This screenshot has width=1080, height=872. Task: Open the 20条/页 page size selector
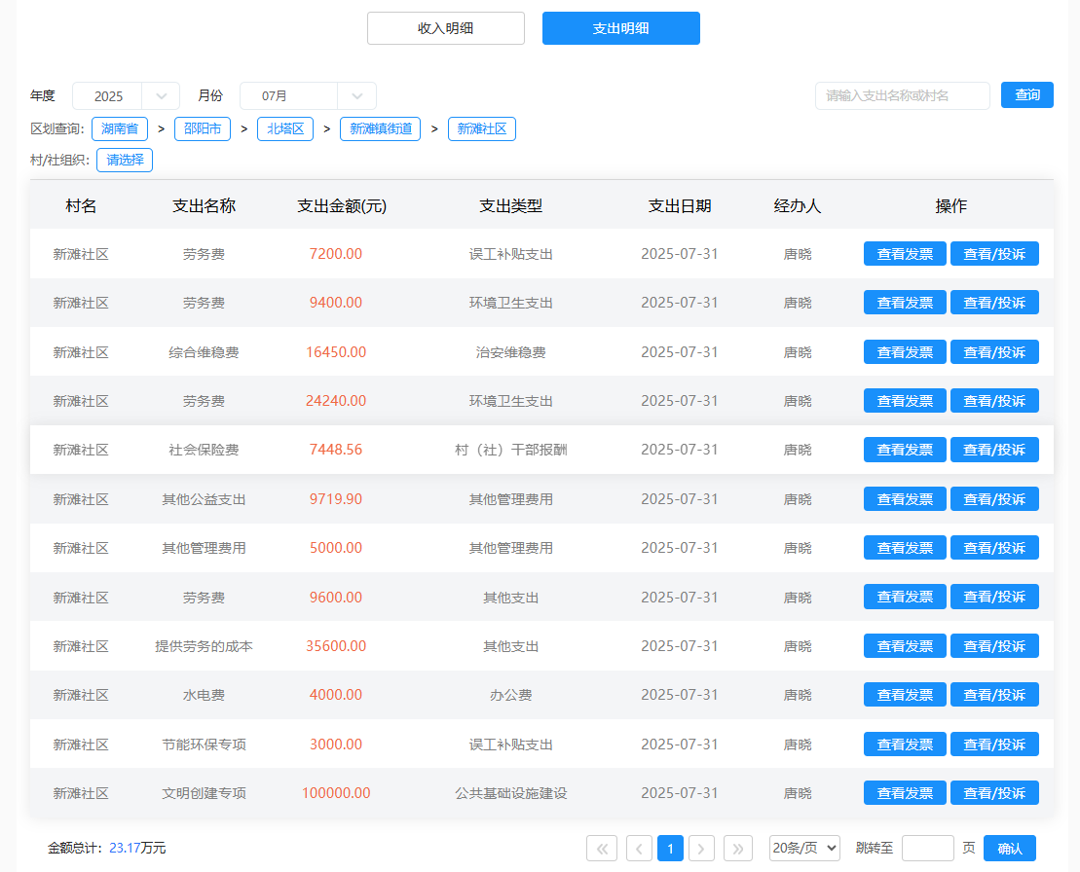click(803, 849)
